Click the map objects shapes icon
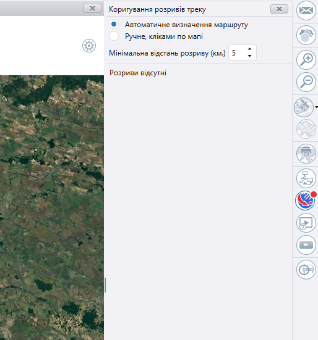 pos(306,35)
